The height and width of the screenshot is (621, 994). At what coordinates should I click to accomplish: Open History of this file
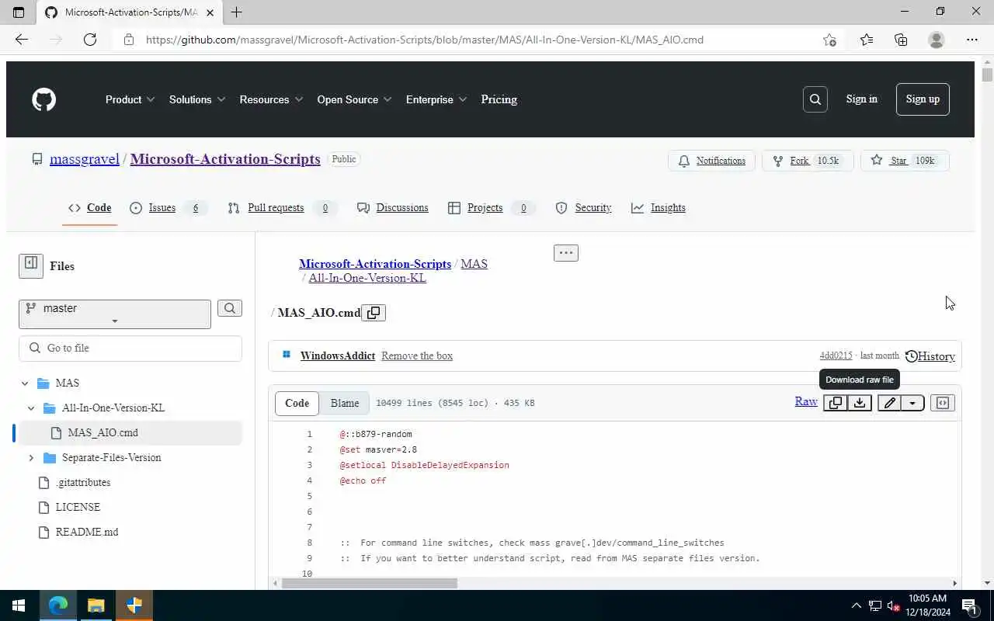coord(930,356)
